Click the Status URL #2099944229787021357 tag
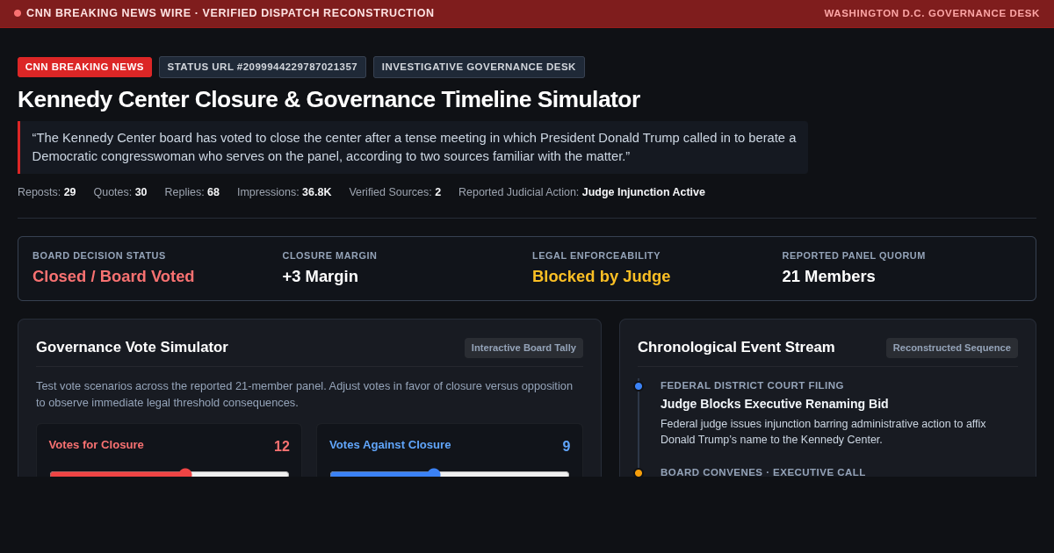This screenshot has height=553, width=1054. pyautogui.click(x=263, y=67)
